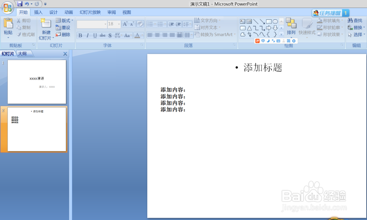Increase list indent level
367x220 pixels.
pos(178,24)
